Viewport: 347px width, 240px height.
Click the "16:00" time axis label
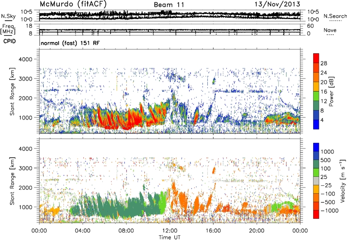click(213, 231)
